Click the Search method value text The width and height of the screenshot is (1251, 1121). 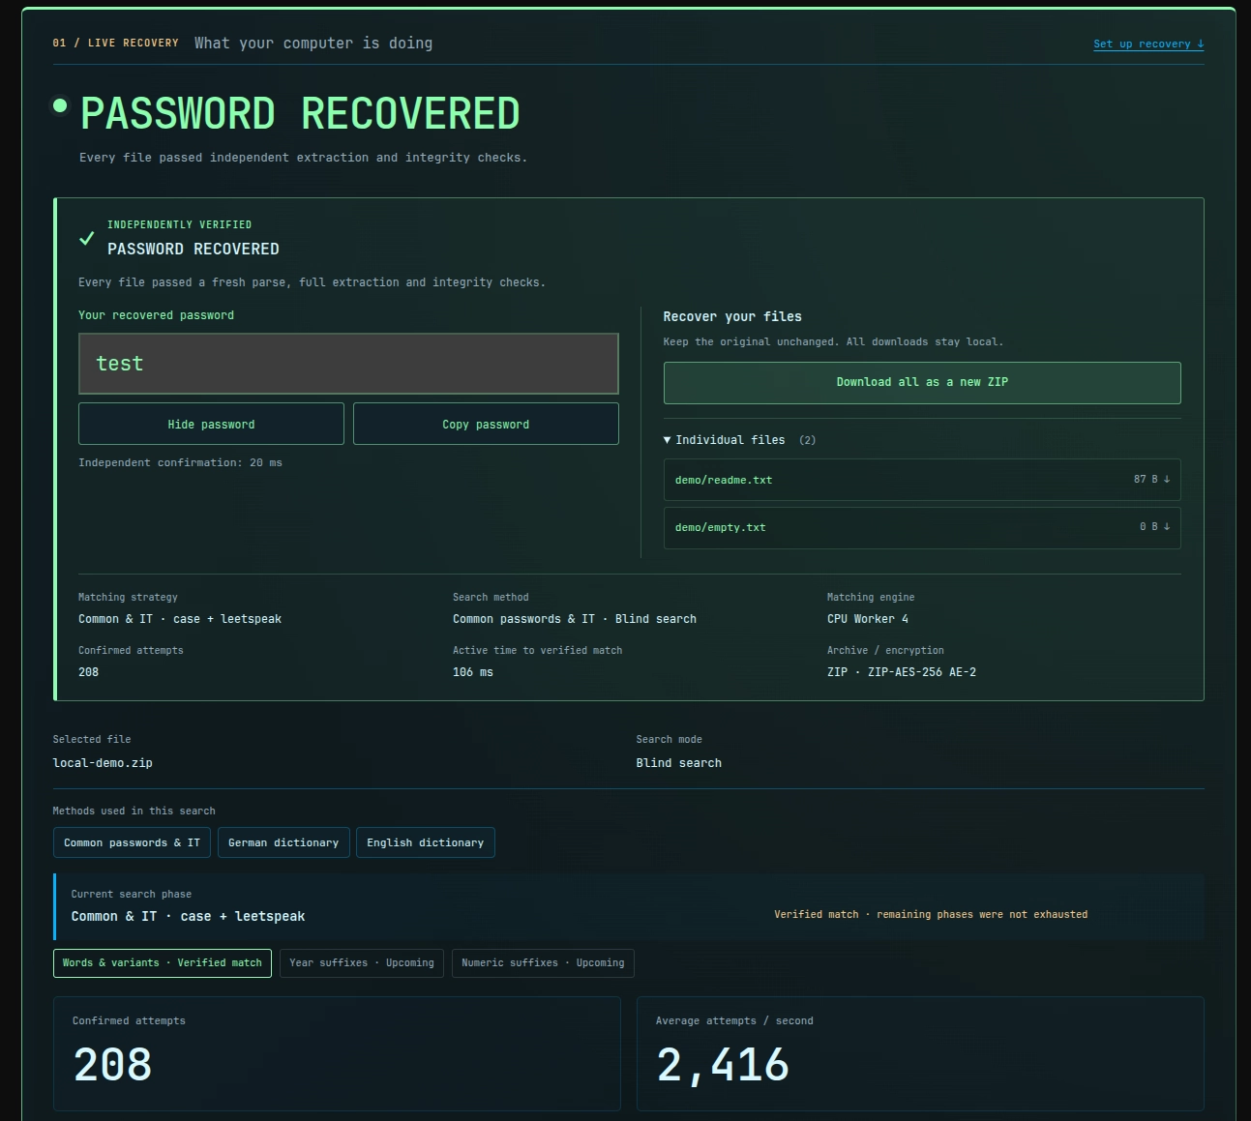coord(575,619)
